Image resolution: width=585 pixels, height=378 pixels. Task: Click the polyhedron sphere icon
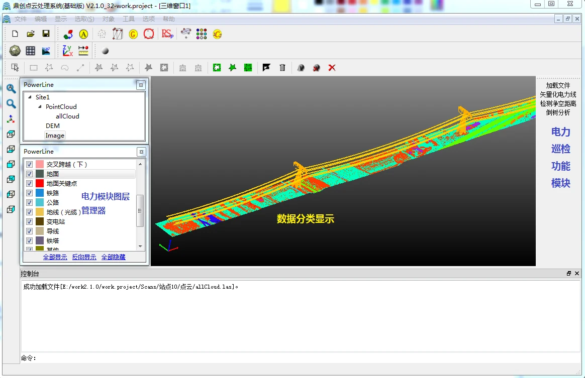(15, 51)
